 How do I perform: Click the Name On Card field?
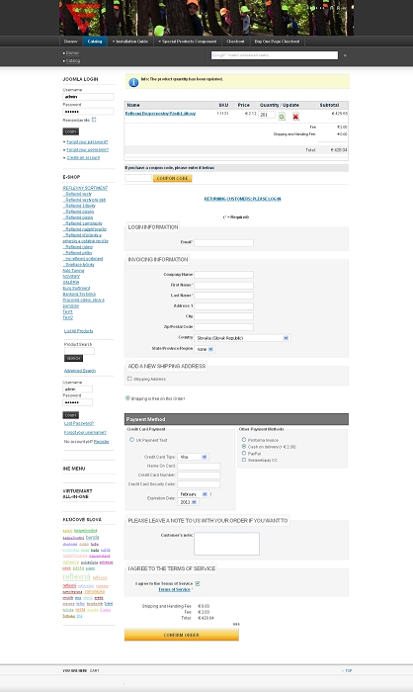(199, 466)
